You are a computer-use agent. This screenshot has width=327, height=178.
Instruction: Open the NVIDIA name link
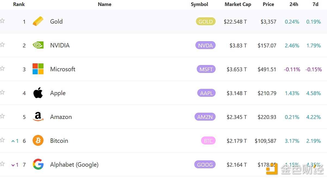(60, 46)
